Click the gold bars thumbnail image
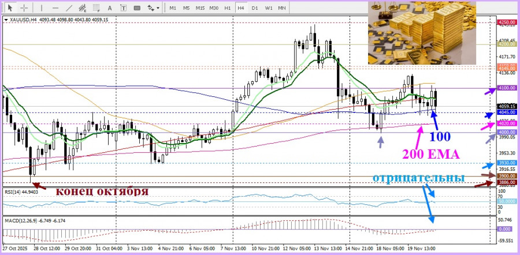The width and height of the screenshot is (520, 255). (422, 33)
